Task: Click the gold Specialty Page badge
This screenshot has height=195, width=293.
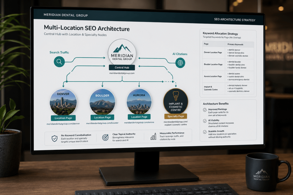Action: (x=176, y=116)
